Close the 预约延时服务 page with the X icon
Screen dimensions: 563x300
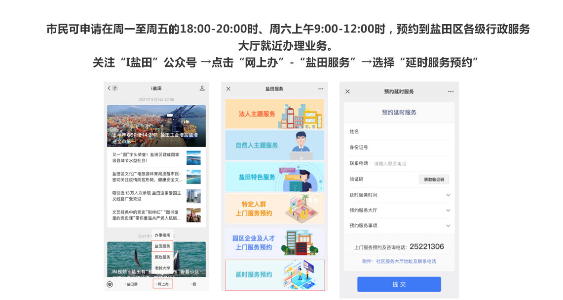[x=347, y=91]
